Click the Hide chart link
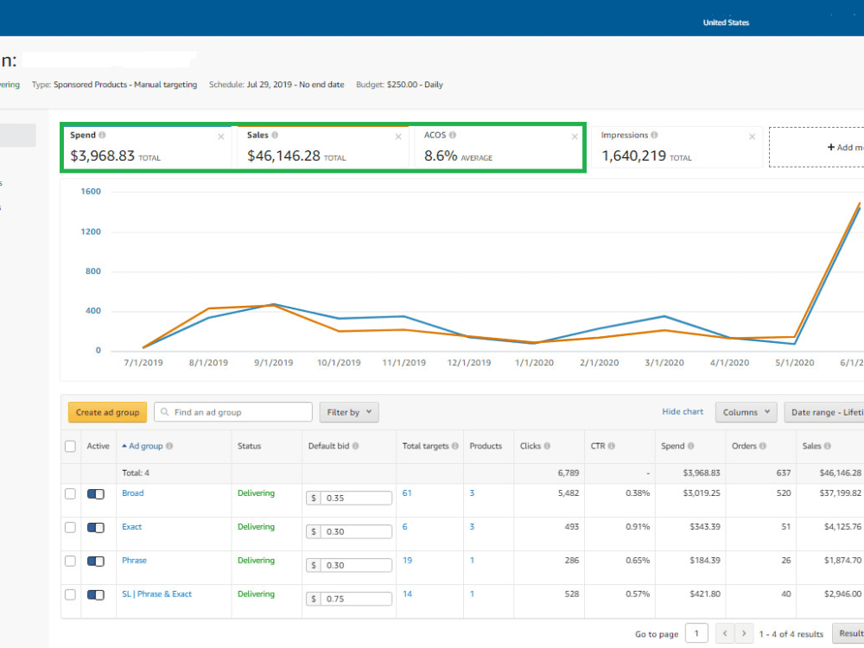 (x=683, y=411)
